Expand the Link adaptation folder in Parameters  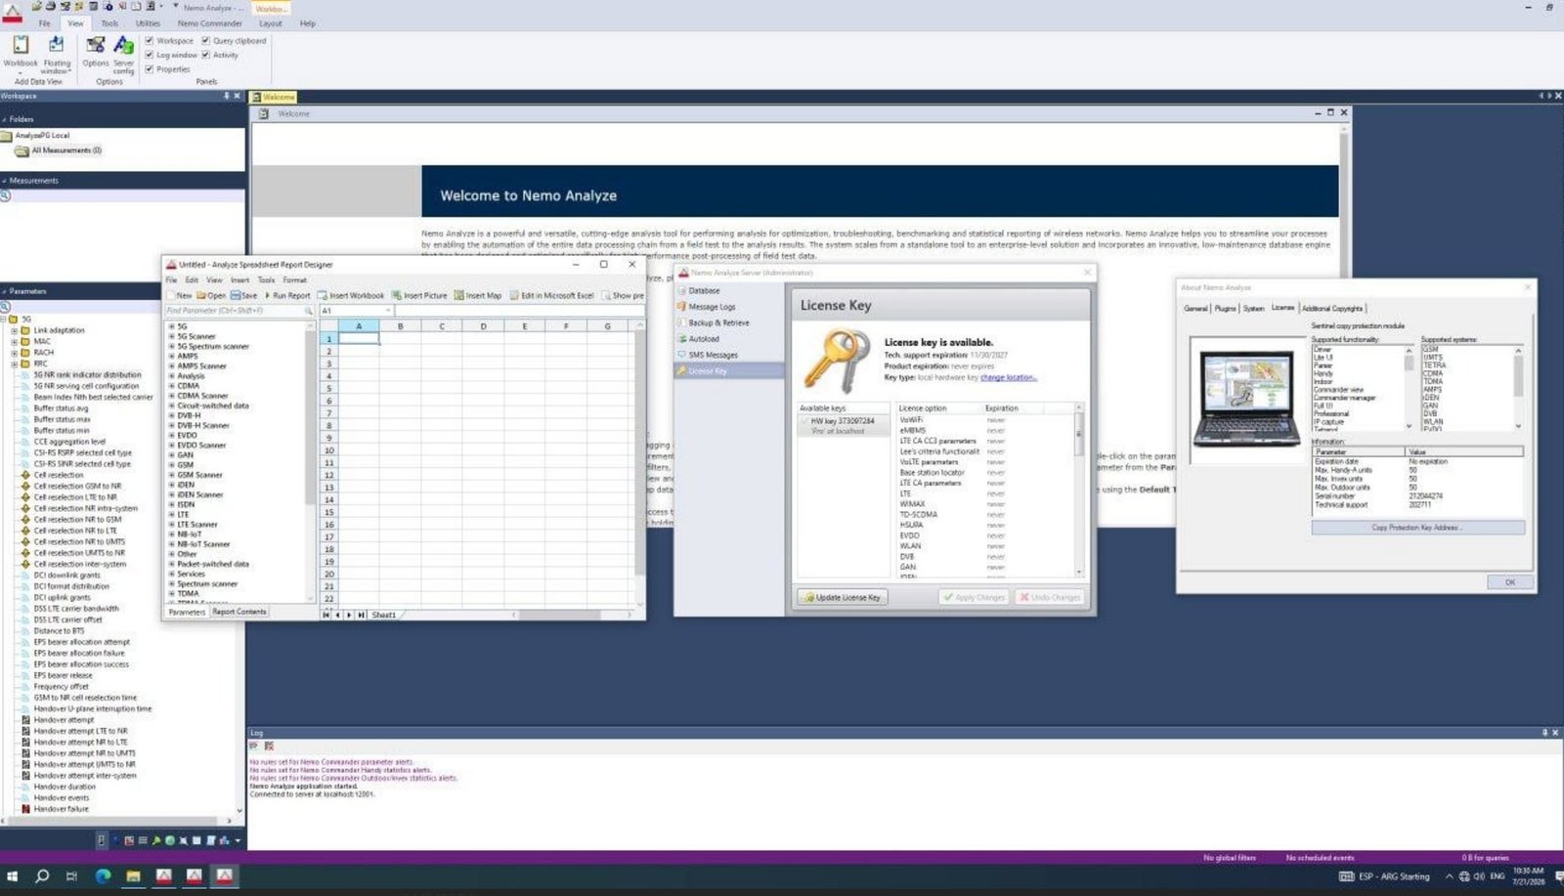[x=14, y=330]
